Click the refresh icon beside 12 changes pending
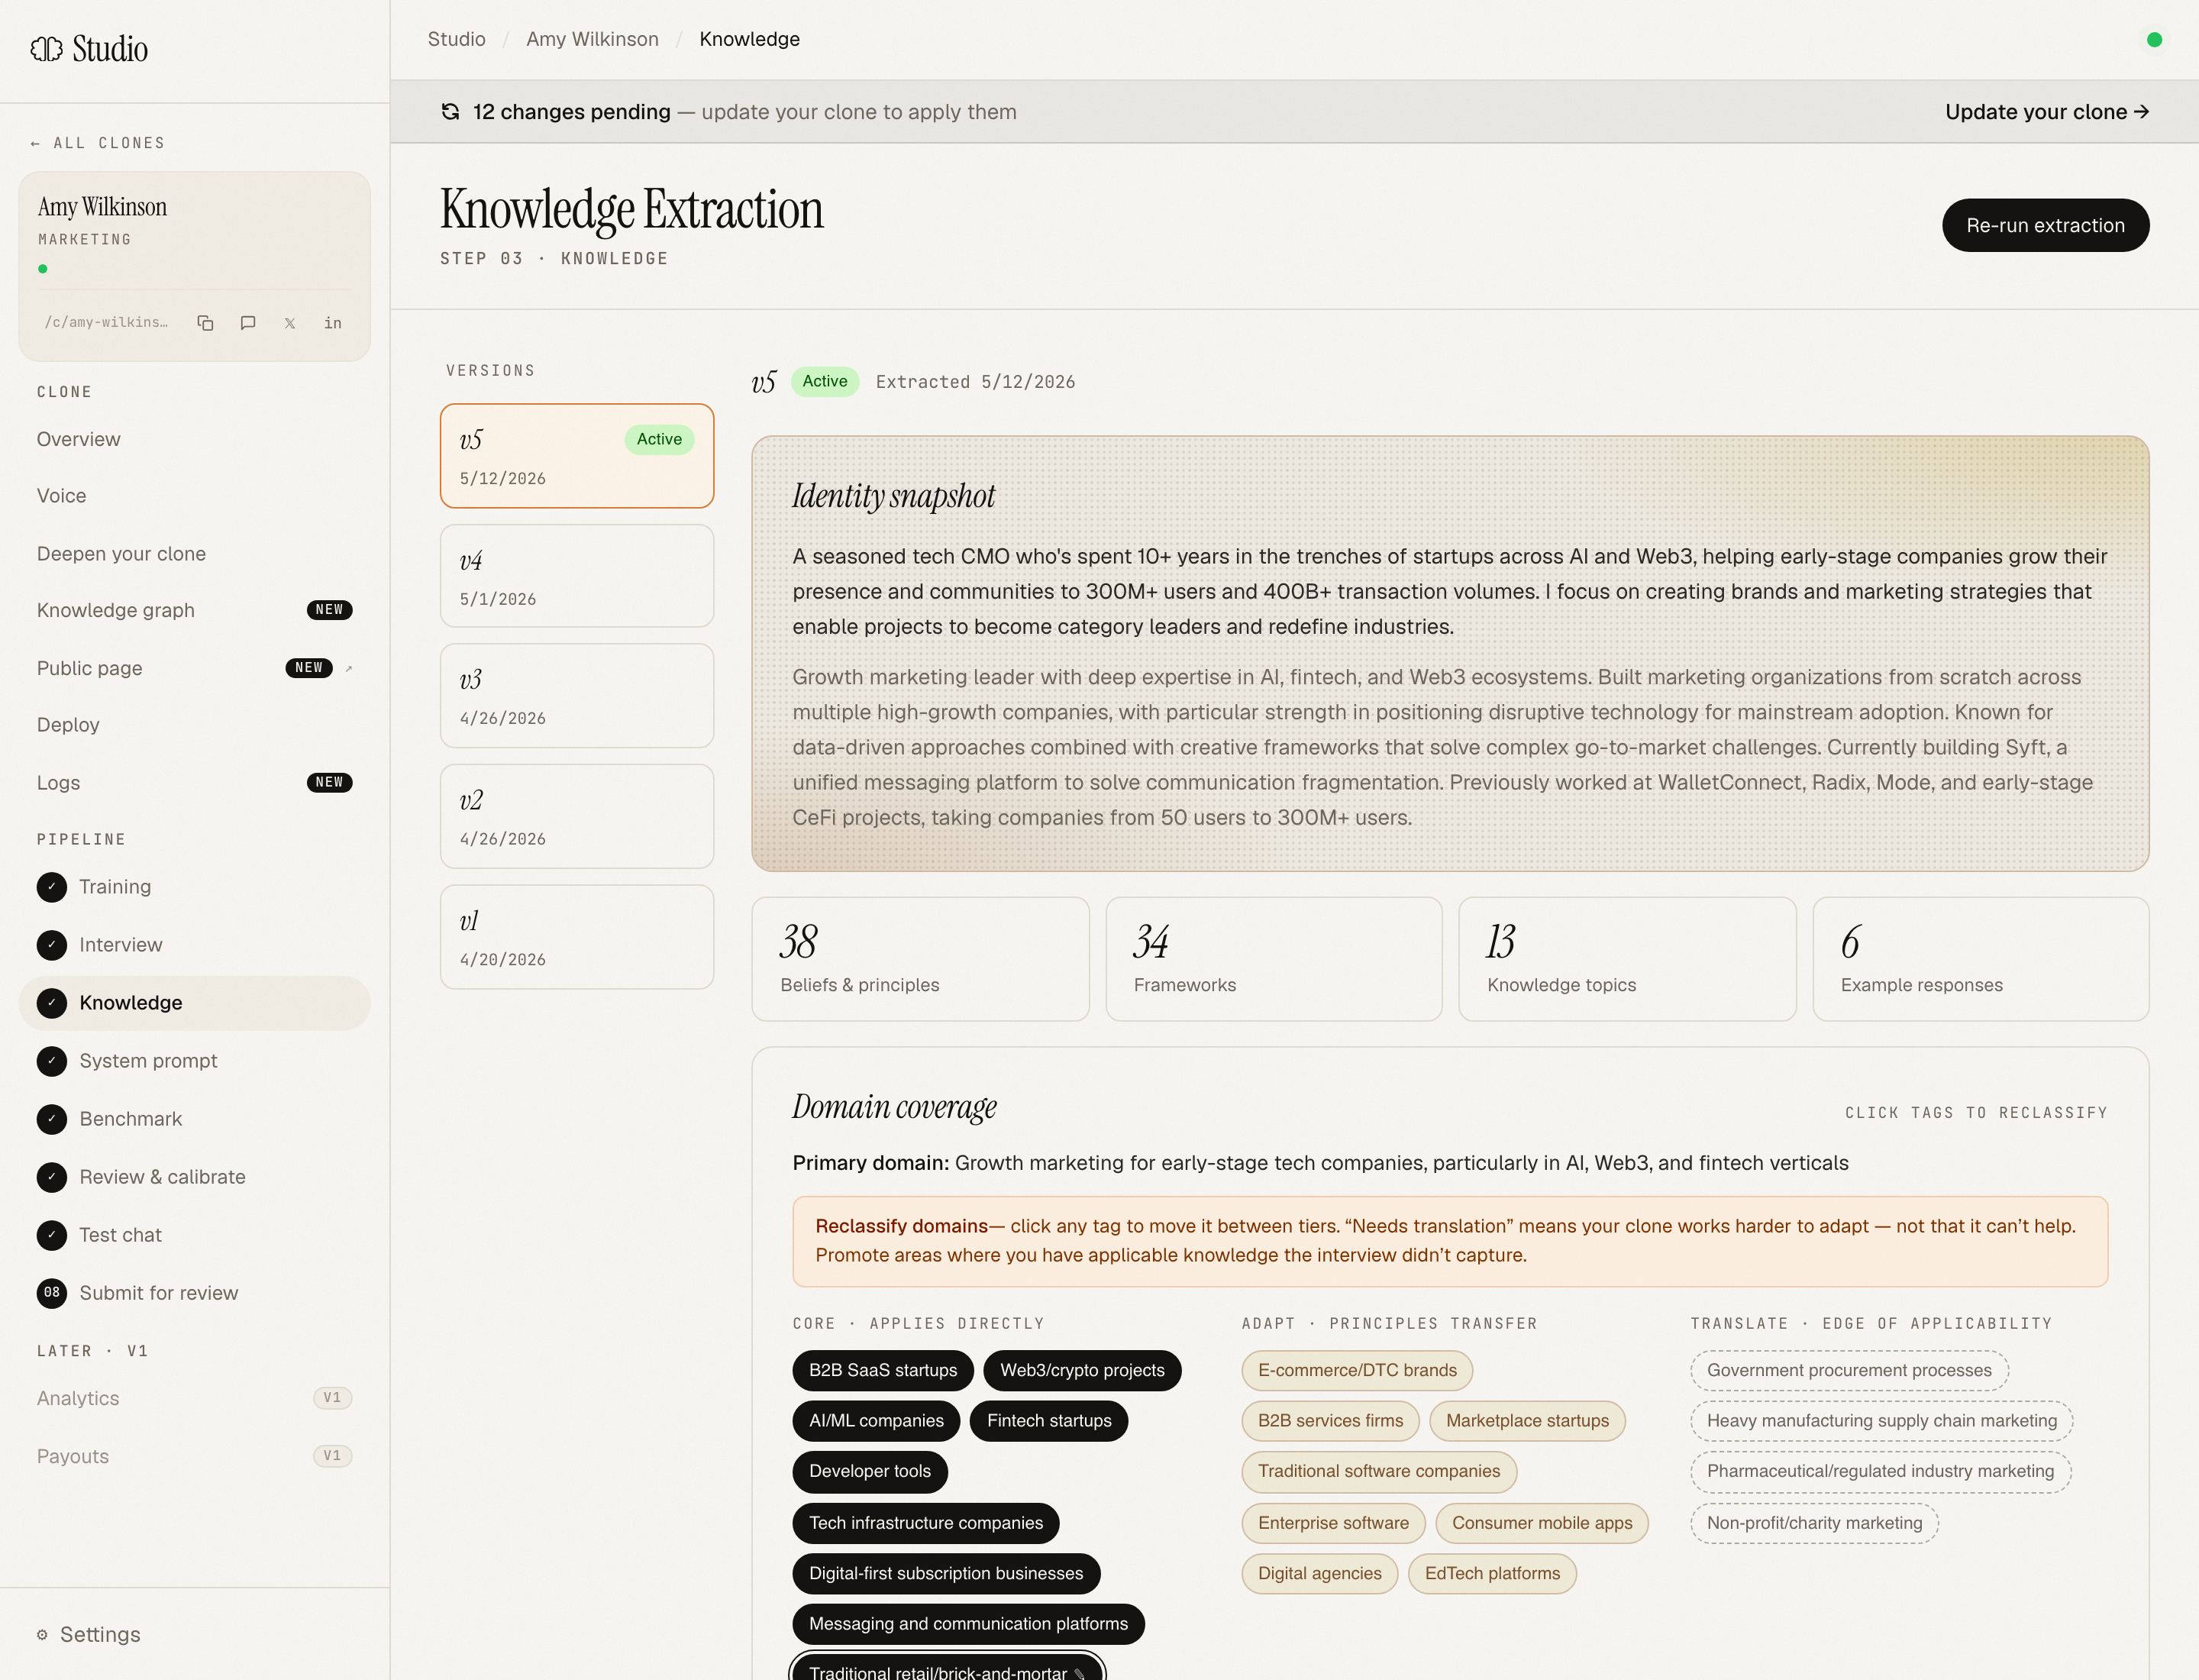Screen dimensions: 2199x1680 click(x=451, y=112)
